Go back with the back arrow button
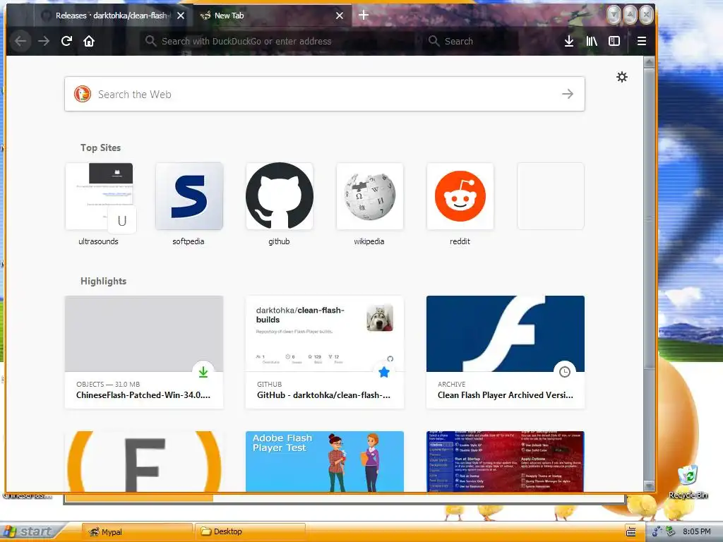 [x=20, y=41]
